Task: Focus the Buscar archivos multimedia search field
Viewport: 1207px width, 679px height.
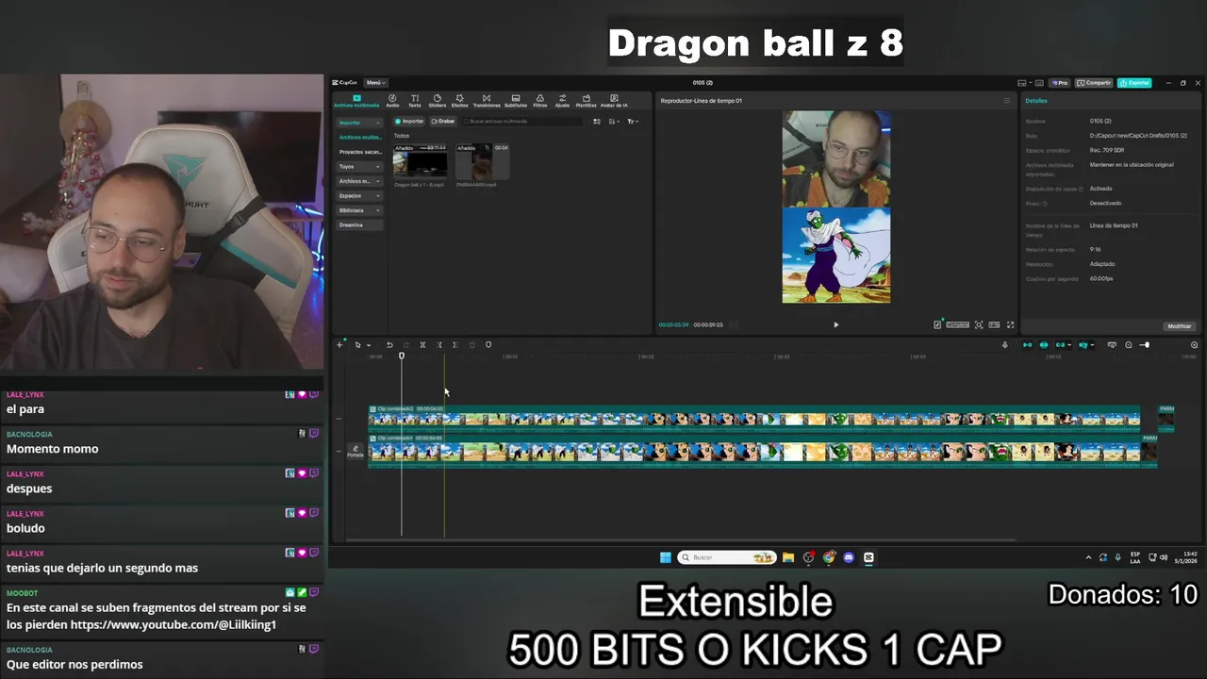Action: coord(521,121)
